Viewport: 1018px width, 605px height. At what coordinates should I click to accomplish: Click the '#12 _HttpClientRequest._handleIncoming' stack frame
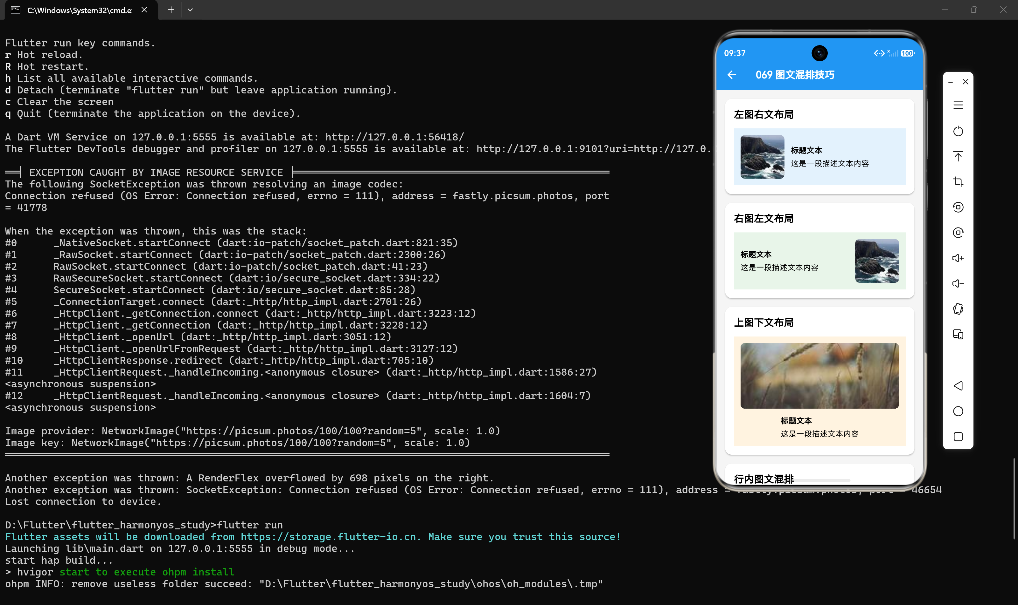tap(298, 396)
